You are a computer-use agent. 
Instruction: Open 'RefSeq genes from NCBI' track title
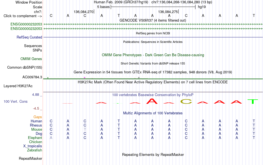(x=153, y=33)
